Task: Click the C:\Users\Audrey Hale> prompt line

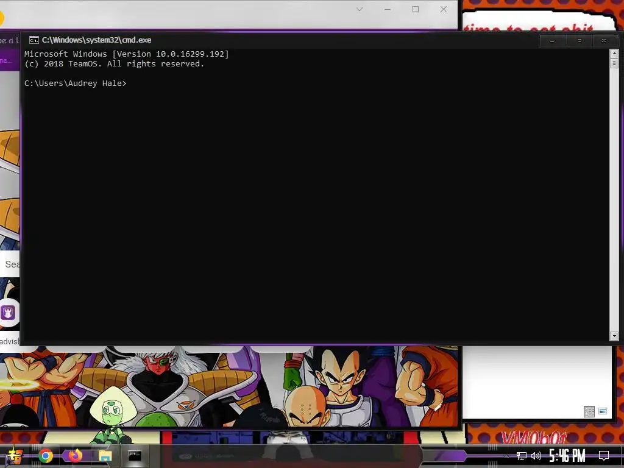Action: pos(75,83)
